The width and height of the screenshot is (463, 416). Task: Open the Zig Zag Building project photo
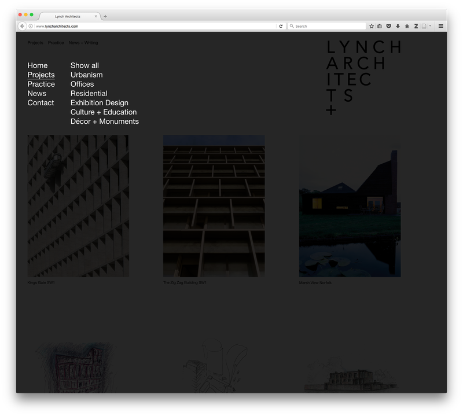click(x=214, y=206)
